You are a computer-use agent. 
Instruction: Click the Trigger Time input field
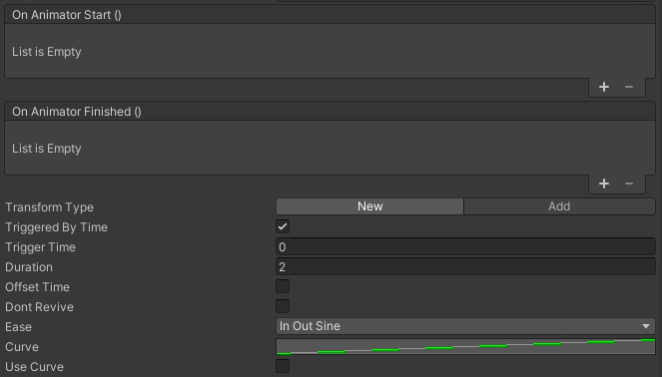465,246
